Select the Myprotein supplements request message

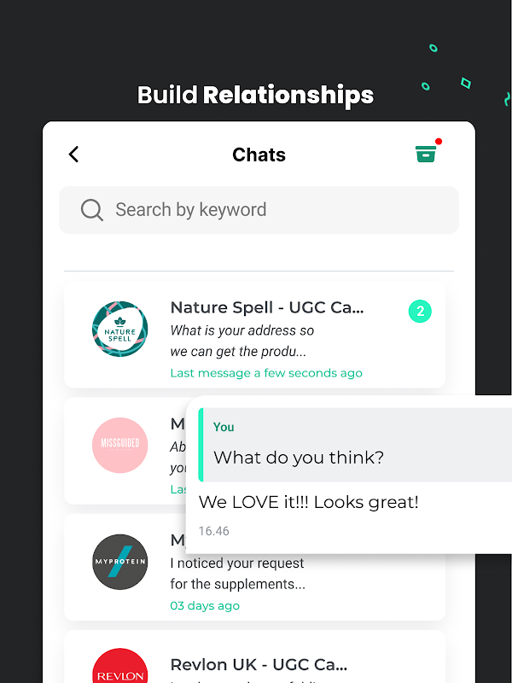tap(238, 574)
